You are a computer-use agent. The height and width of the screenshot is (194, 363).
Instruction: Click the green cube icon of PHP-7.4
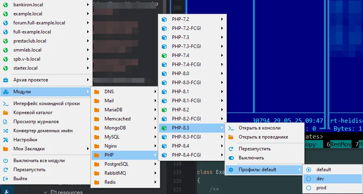point(164,55)
